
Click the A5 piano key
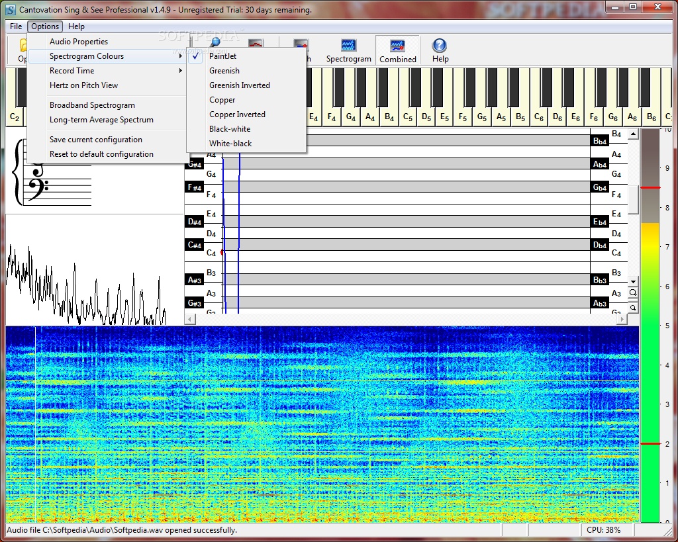[501, 116]
